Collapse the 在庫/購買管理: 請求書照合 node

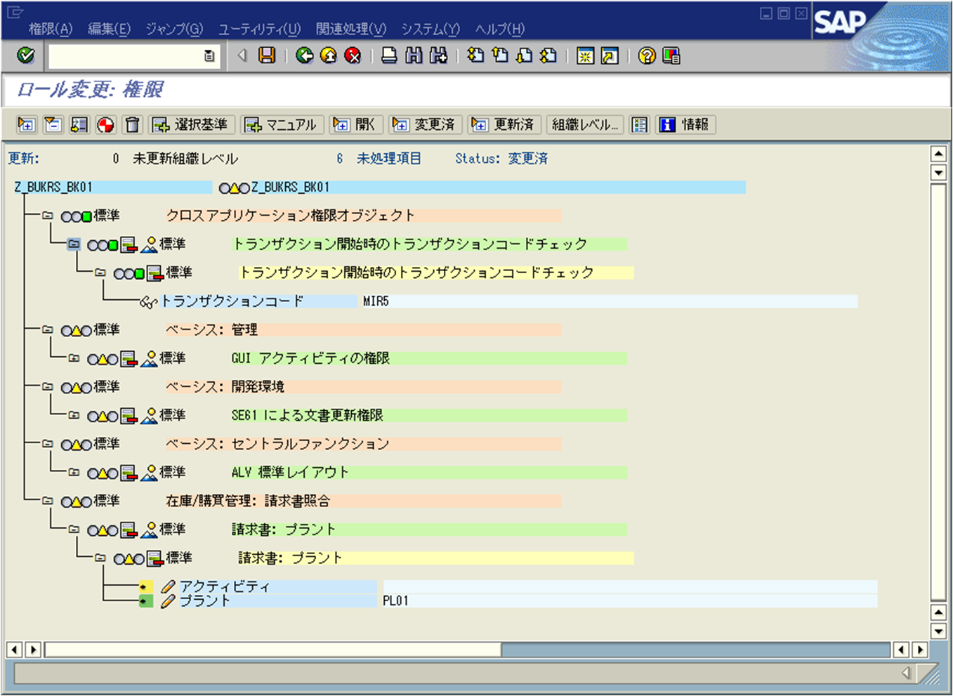click(x=47, y=501)
